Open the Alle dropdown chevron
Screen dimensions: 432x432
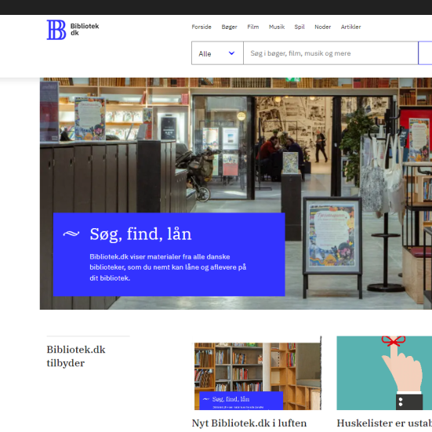click(x=232, y=53)
